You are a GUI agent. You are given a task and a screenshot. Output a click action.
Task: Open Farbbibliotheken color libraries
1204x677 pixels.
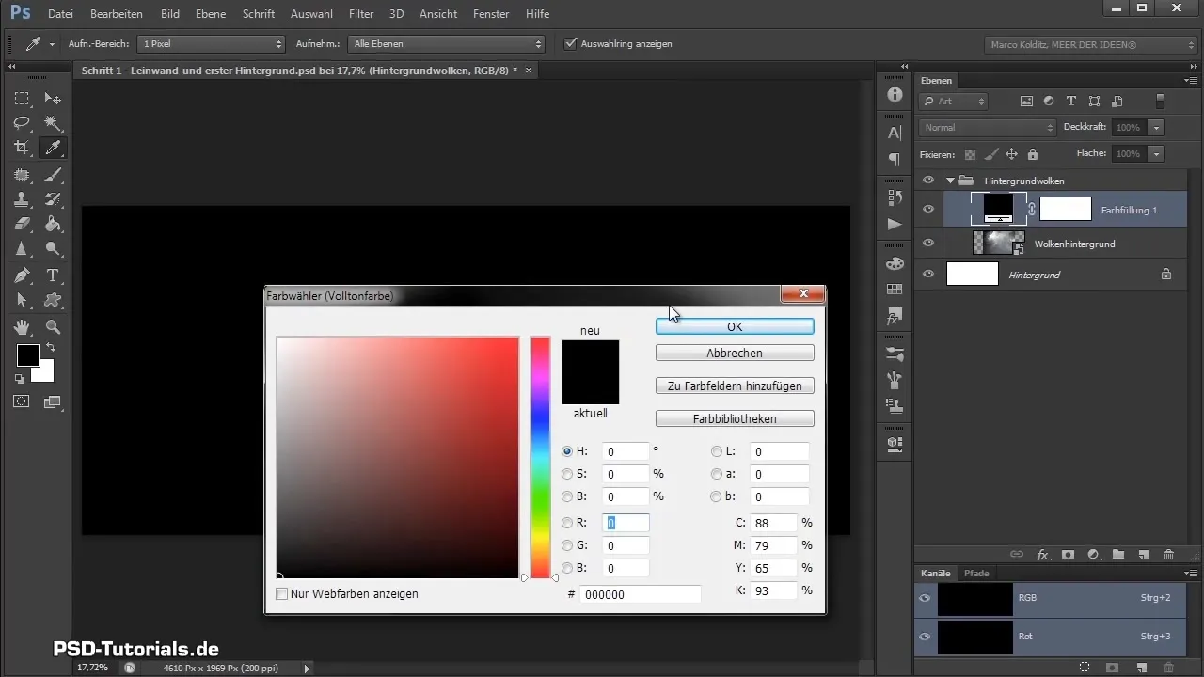735,418
